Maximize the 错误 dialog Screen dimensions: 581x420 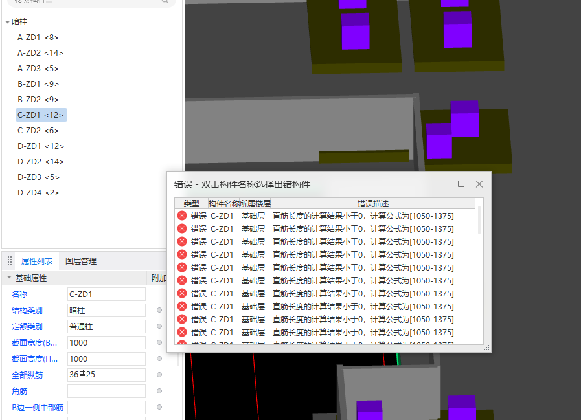coord(461,184)
